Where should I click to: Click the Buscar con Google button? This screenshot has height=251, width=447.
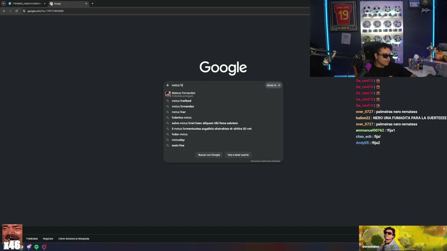coord(209,155)
